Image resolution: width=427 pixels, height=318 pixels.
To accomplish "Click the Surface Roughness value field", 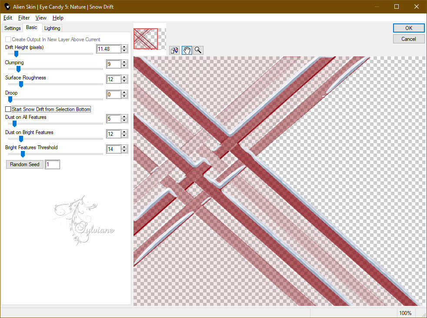I will 113,79.
